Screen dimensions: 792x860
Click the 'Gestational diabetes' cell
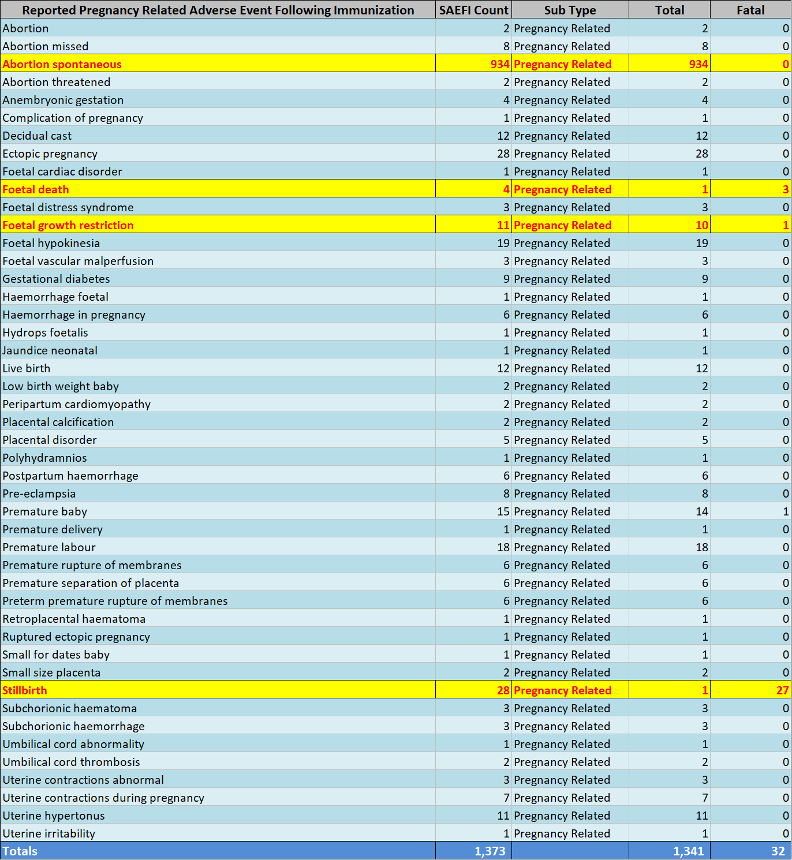tap(218, 279)
